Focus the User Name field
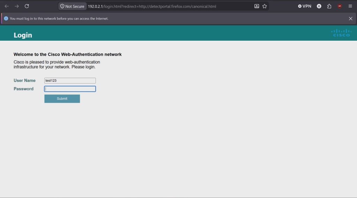Image resolution: width=357 pixels, height=198 pixels. pyautogui.click(x=70, y=80)
